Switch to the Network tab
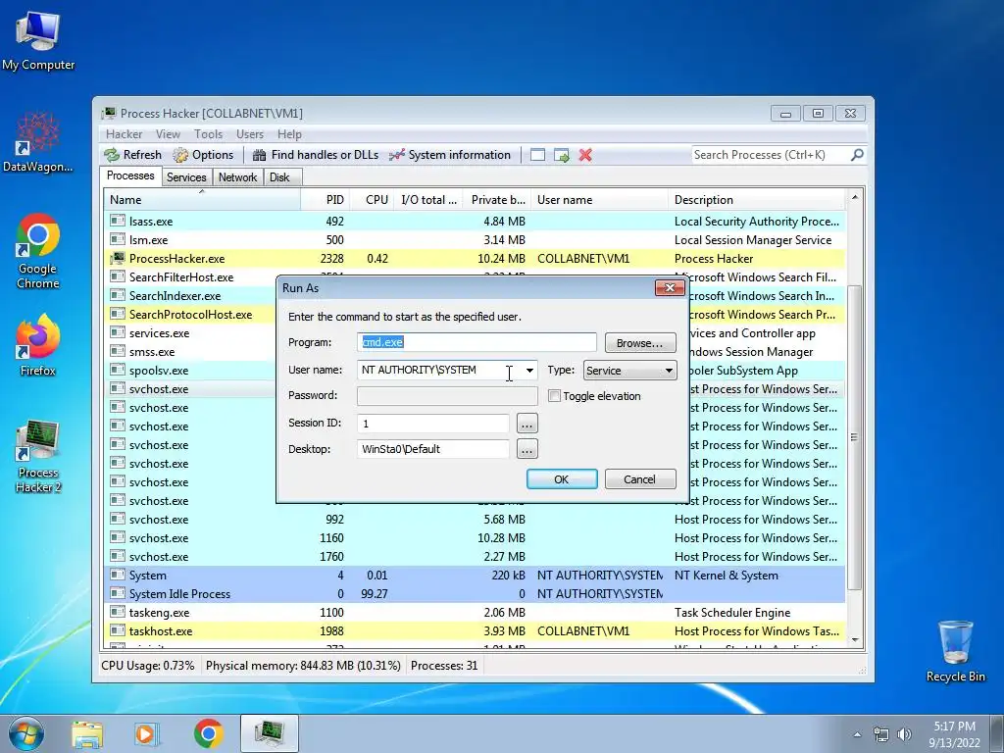 tap(237, 177)
